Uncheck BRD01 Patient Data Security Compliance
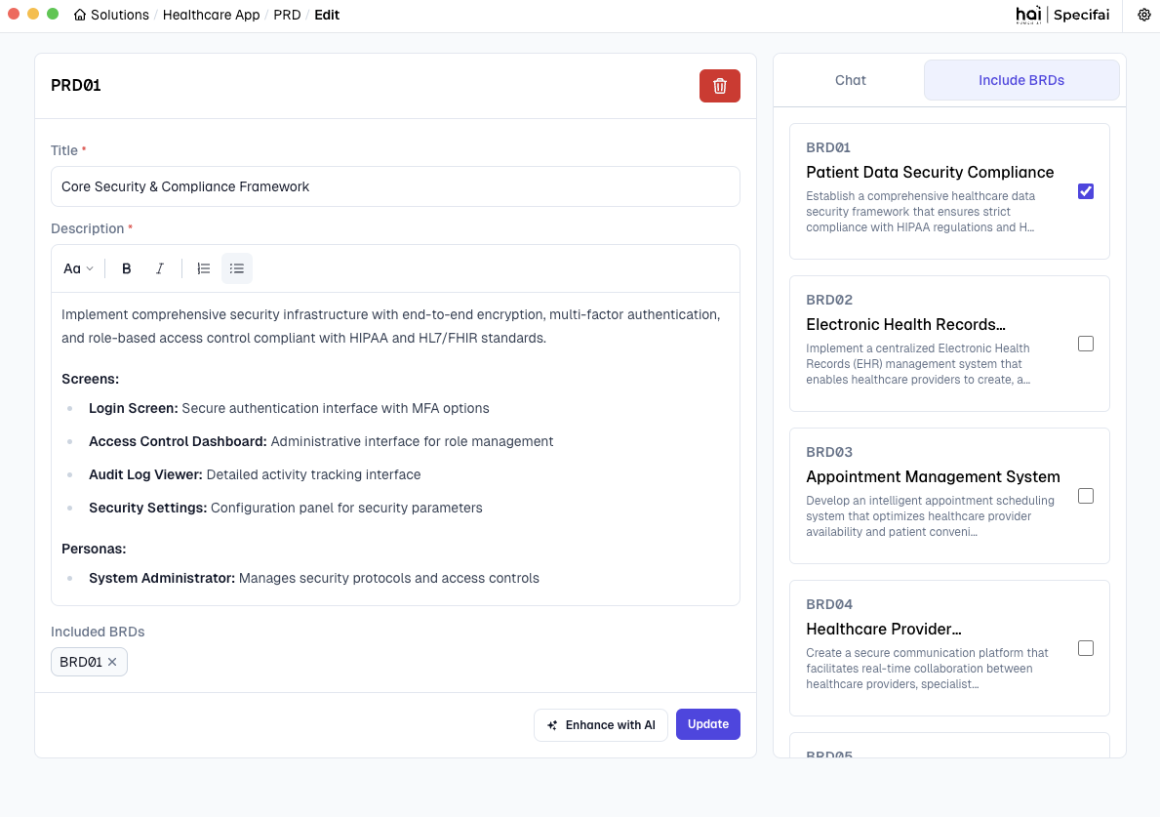This screenshot has height=817, width=1160. (x=1085, y=191)
